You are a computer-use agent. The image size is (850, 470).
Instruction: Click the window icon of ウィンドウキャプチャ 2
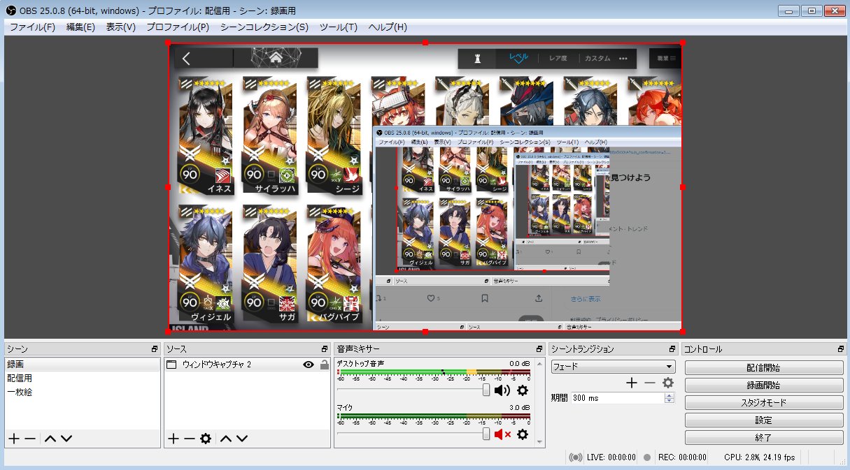[x=171, y=365]
